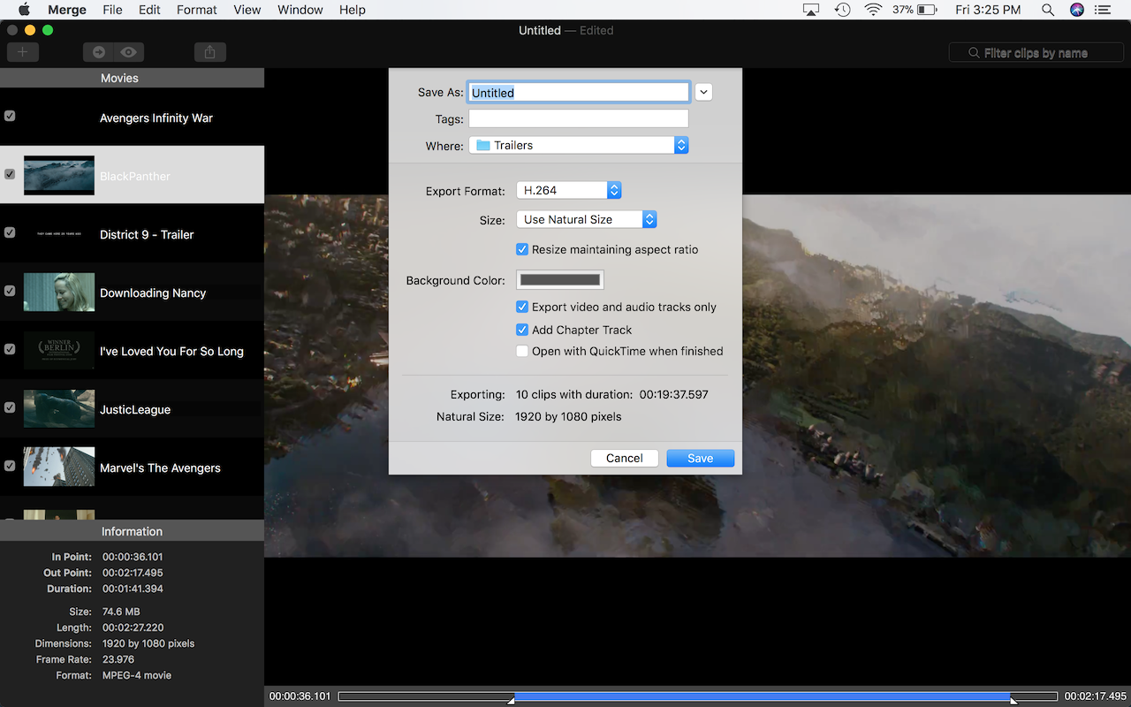The width and height of the screenshot is (1131, 707).
Task: Click the clock Fri 3:25 PM
Action: (988, 10)
